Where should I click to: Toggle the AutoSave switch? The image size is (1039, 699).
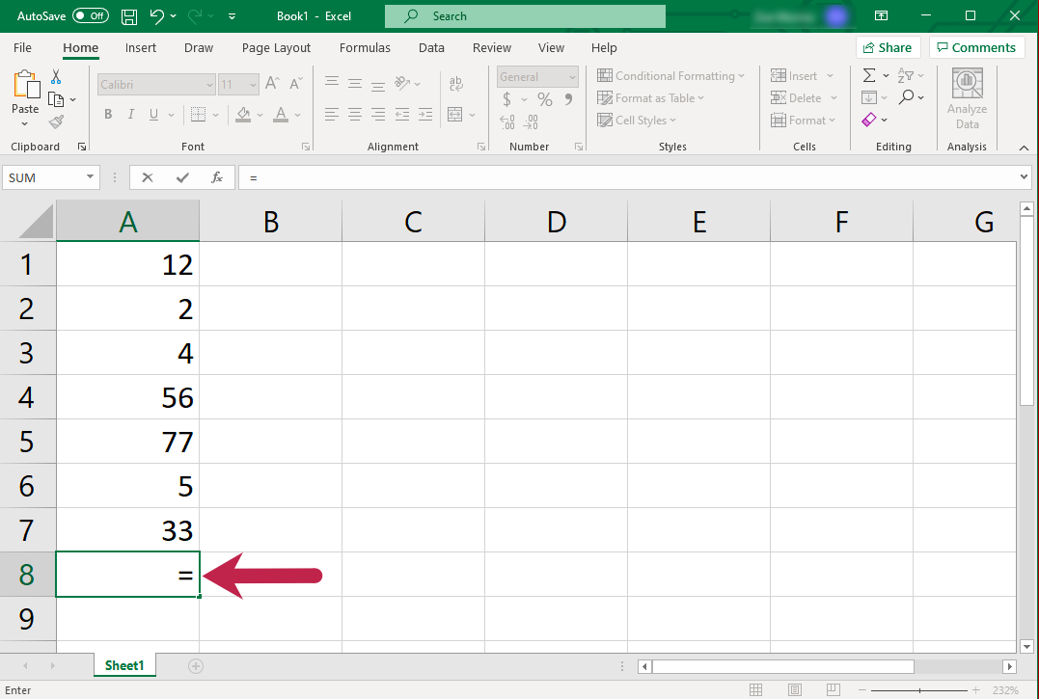coord(91,15)
